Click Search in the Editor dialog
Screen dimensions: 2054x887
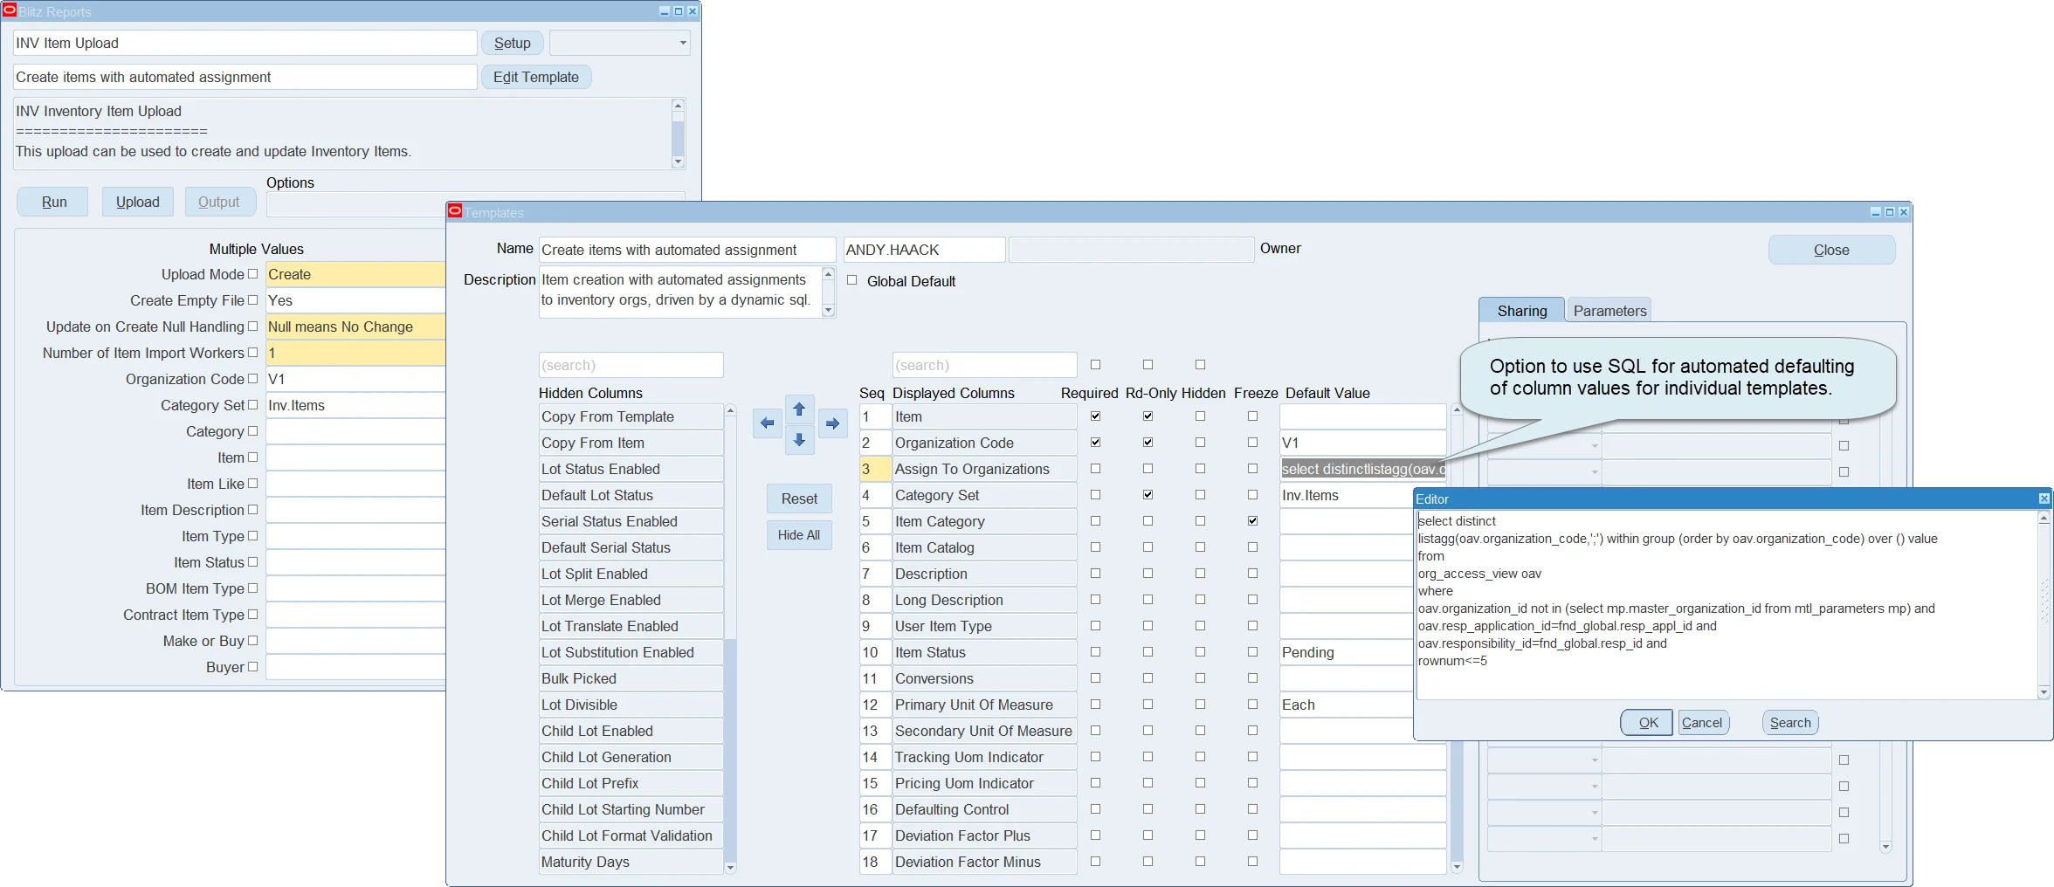click(1790, 723)
